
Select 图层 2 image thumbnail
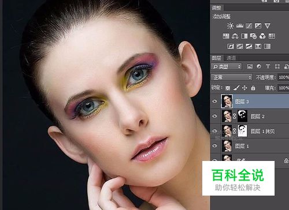pyautogui.click(x=227, y=116)
